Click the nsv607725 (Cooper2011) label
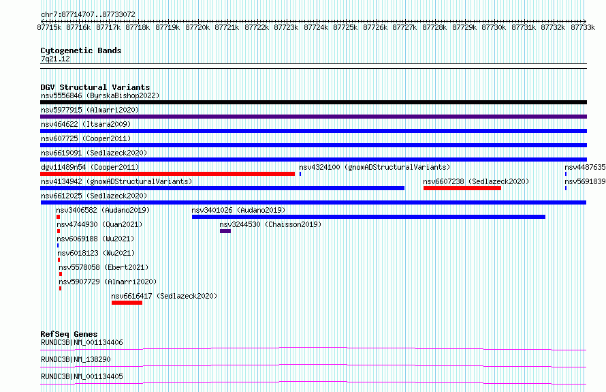Viewport: 606px width, 392px height. pos(86,138)
